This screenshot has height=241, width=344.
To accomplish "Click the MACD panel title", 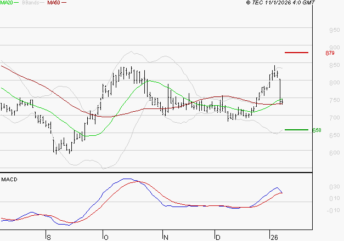I will (9, 179).
